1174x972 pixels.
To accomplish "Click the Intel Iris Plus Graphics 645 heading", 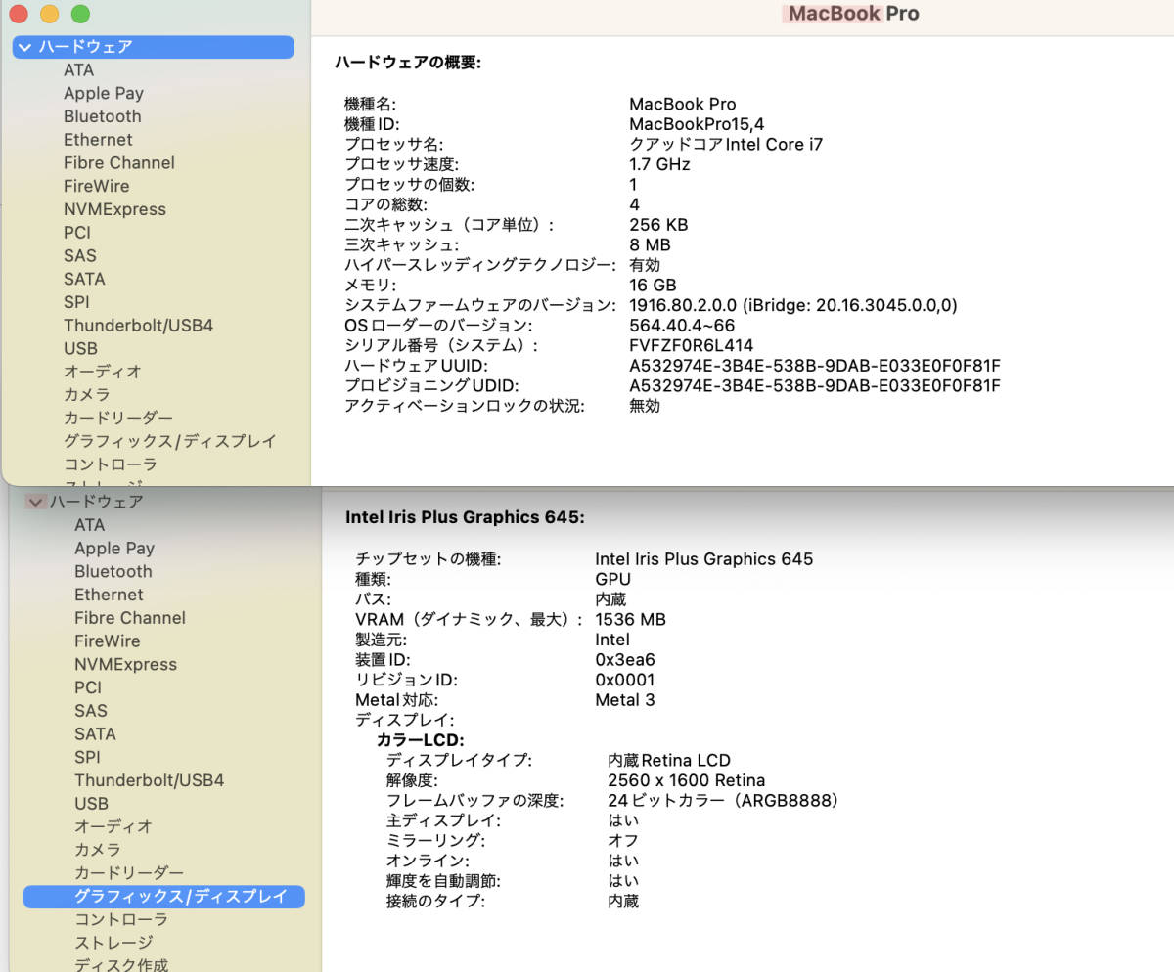I will pyautogui.click(x=466, y=517).
